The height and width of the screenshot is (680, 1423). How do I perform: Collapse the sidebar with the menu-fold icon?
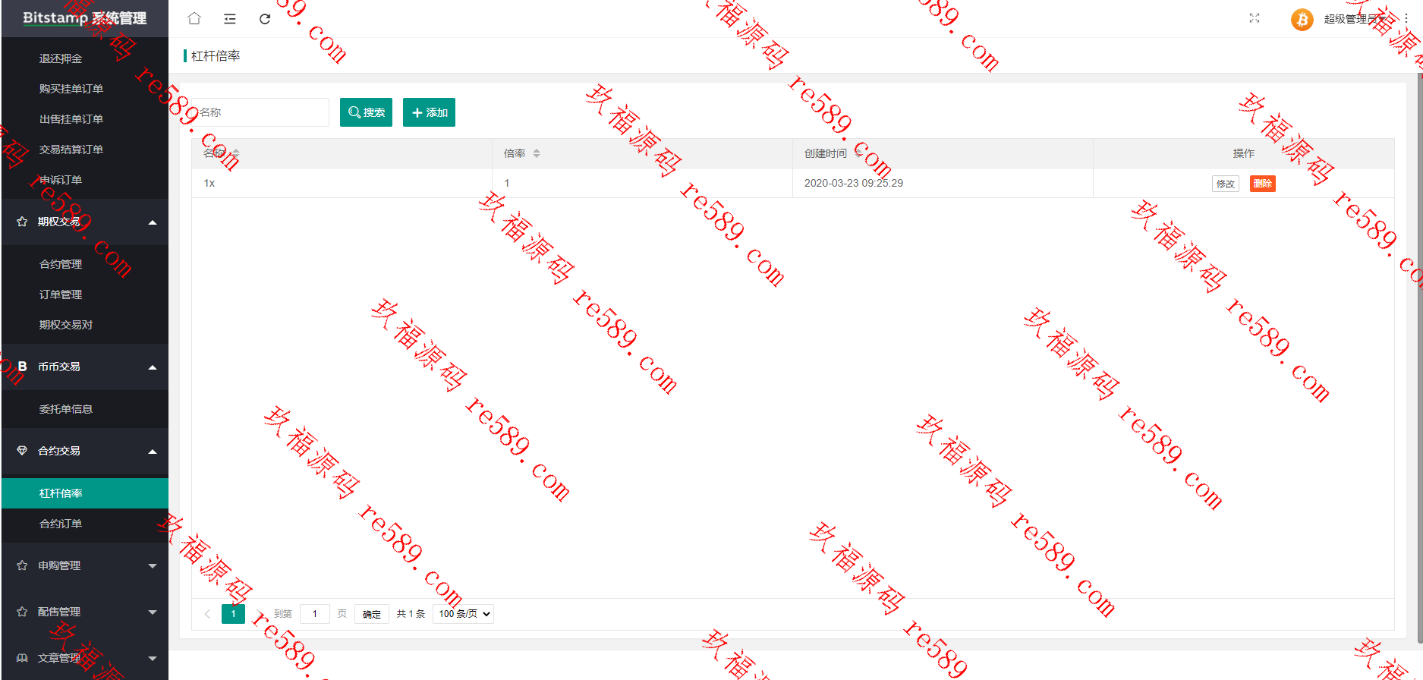click(230, 19)
